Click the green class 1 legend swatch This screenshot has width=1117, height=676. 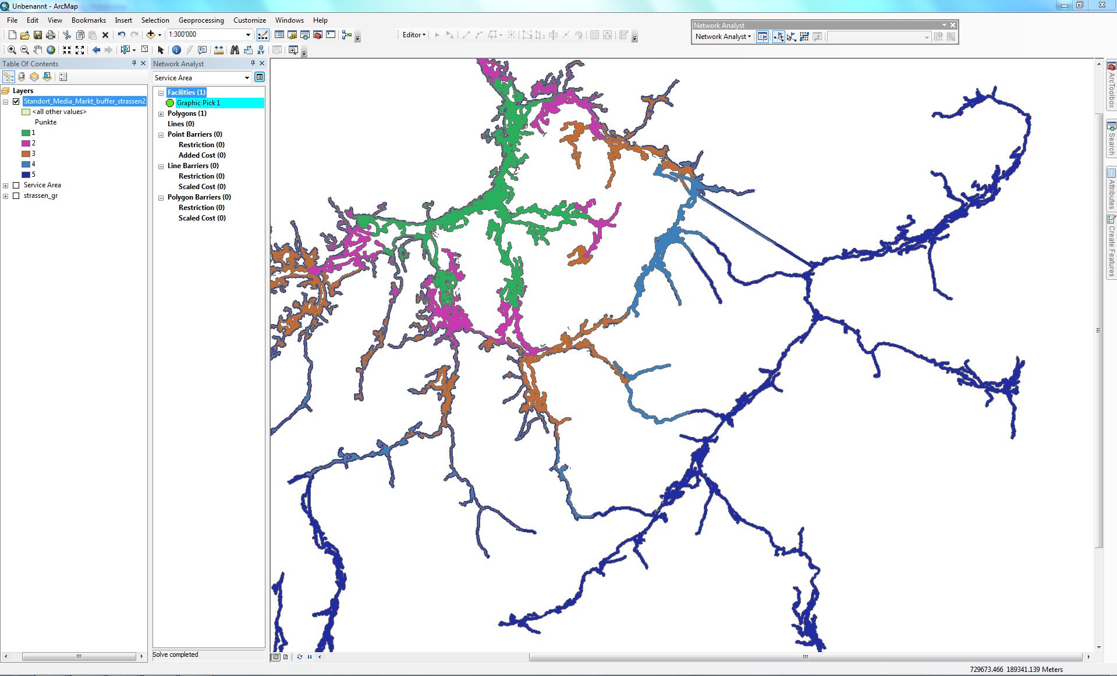click(x=26, y=133)
